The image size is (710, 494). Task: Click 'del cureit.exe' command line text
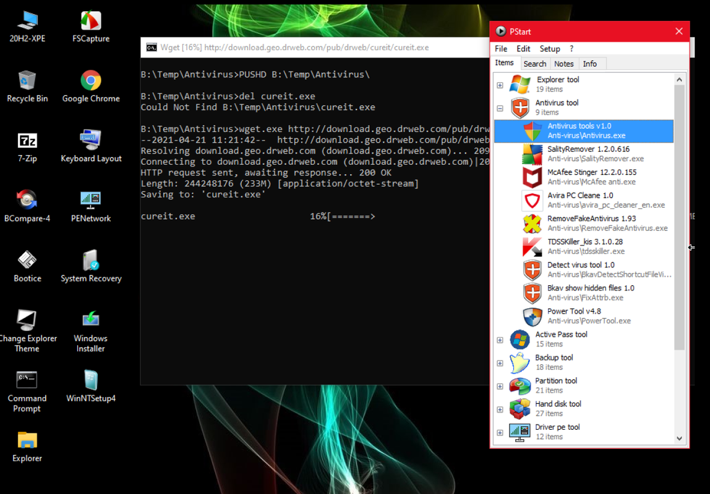point(277,96)
